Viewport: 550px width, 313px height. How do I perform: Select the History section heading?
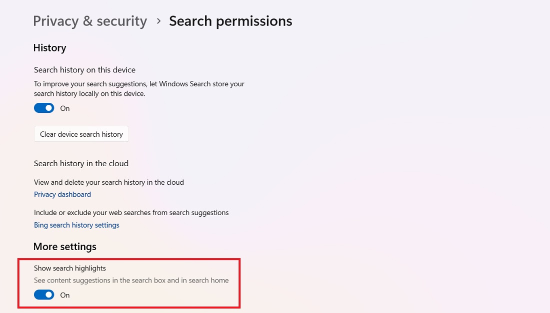tap(49, 47)
